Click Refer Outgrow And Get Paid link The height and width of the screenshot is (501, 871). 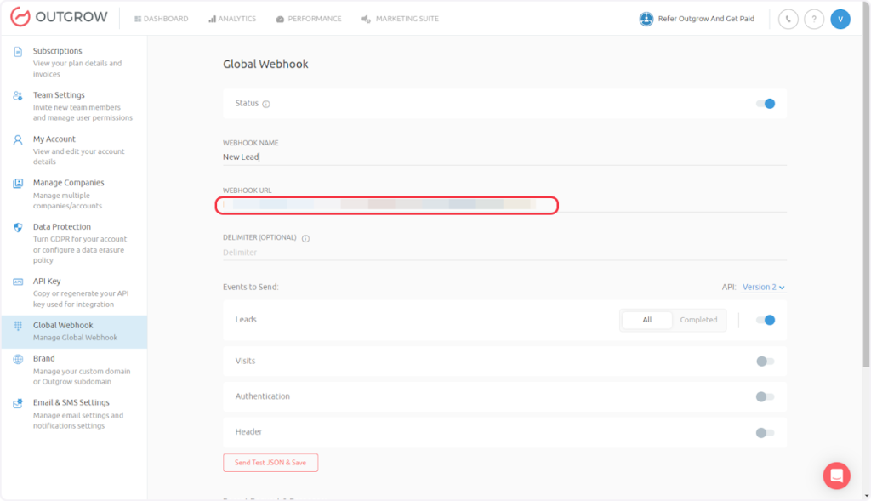[x=697, y=19]
